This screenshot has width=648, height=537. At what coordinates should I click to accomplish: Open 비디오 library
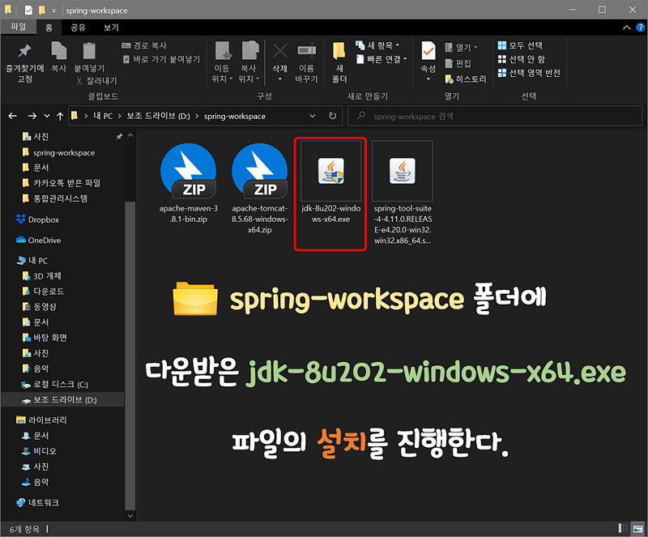39,451
